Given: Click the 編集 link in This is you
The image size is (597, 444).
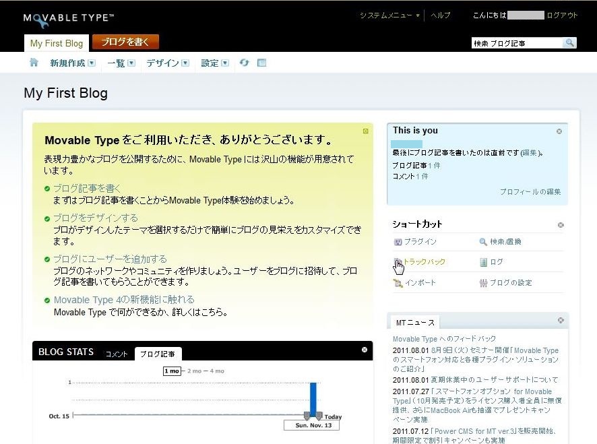Looking at the screenshot, I should tap(529, 153).
